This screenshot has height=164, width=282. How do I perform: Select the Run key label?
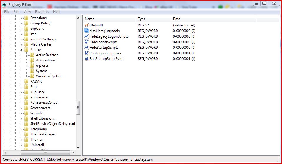pyautogui.click(x=33, y=87)
